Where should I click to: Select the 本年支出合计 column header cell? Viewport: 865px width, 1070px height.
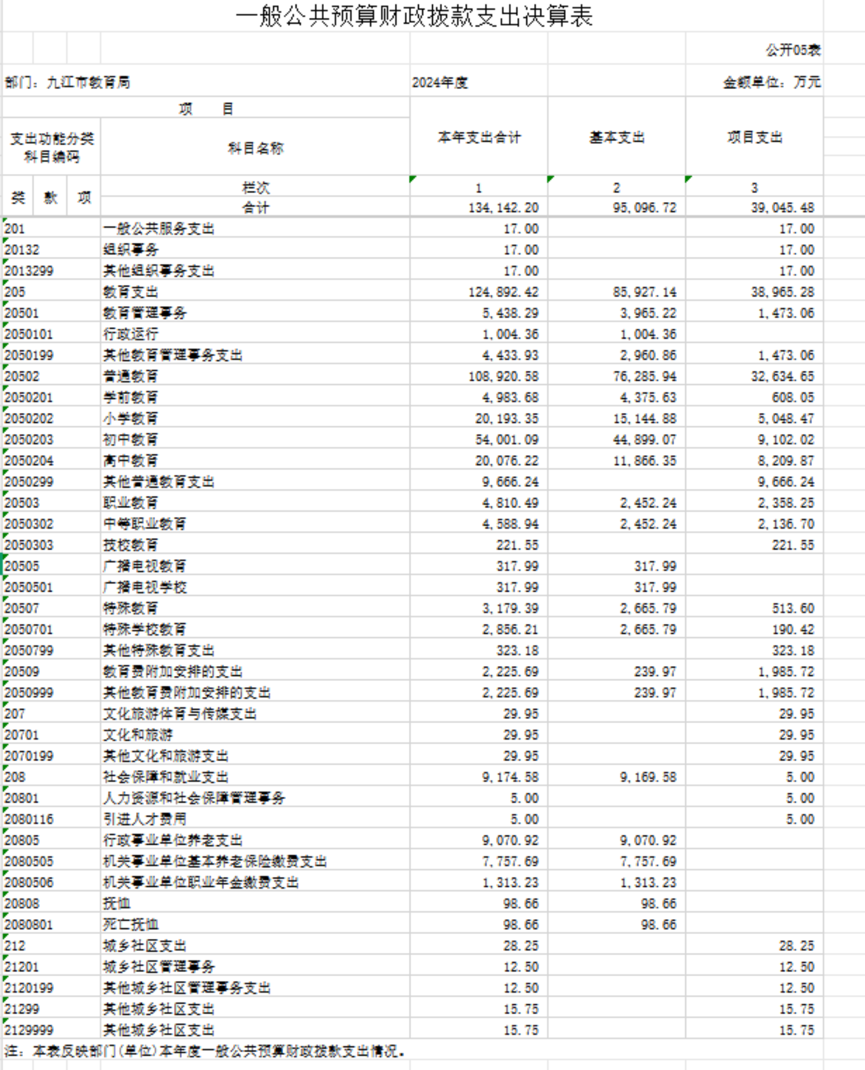pos(478,137)
